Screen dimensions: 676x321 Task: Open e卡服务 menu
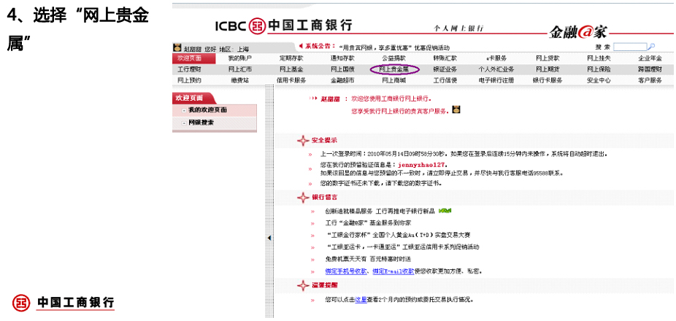(x=496, y=58)
